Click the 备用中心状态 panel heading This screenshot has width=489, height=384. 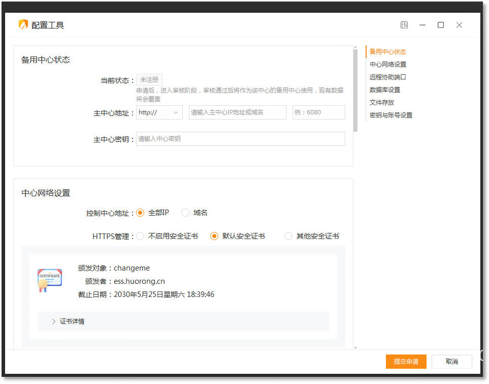point(46,60)
